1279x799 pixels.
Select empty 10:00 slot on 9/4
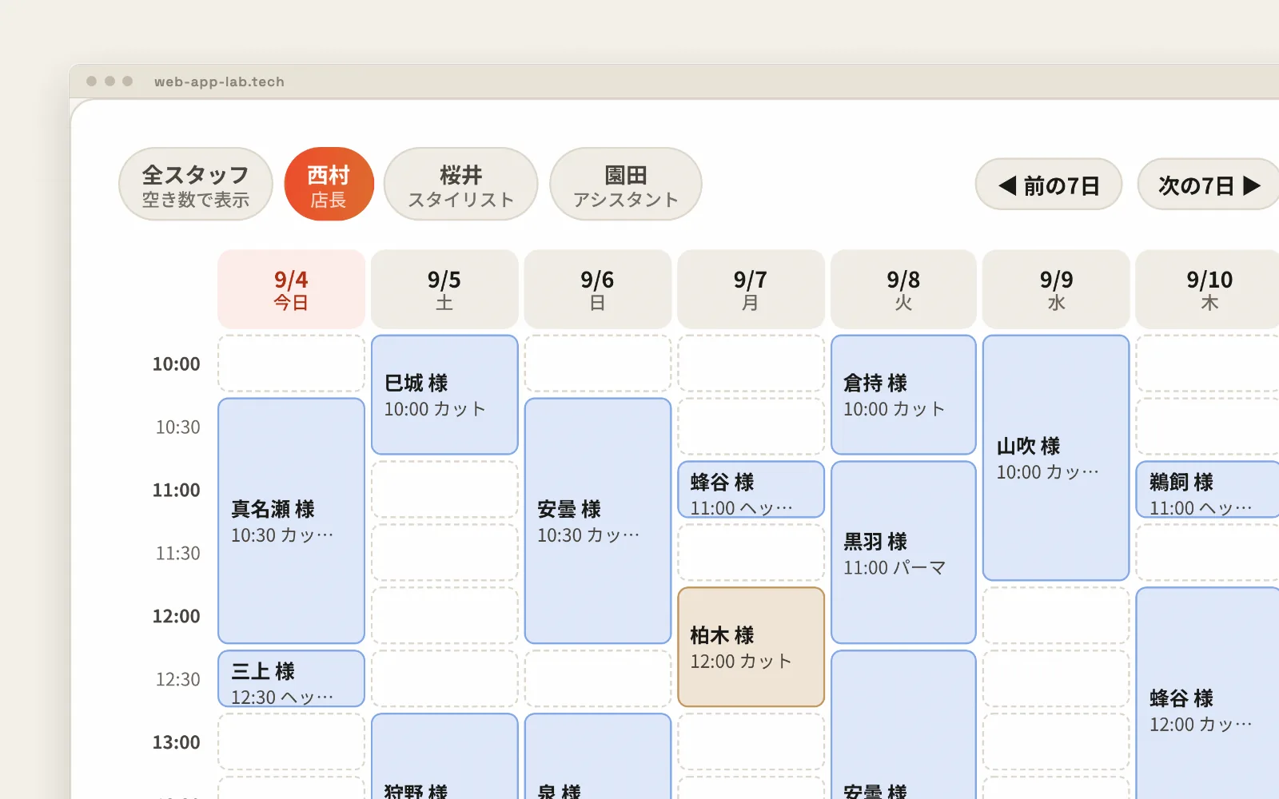click(x=291, y=364)
